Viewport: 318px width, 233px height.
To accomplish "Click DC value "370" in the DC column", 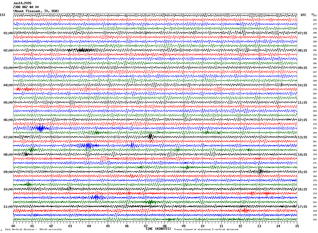I will [x=315, y=129].
